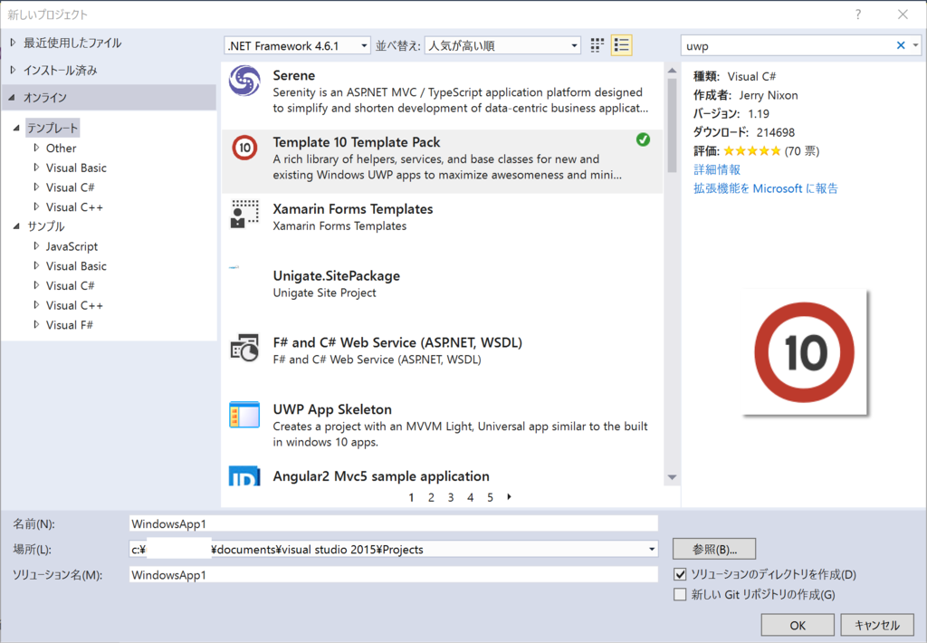Click the キャンセル button
The image size is (927, 643).
point(876,625)
